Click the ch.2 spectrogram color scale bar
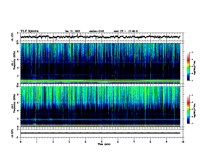The width and height of the screenshot is (206, 159). [x=188, y=109]
